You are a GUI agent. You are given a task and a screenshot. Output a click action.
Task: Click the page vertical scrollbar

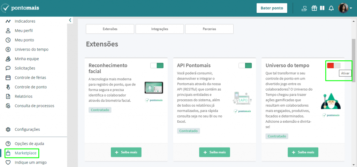(x=354, y=60)
